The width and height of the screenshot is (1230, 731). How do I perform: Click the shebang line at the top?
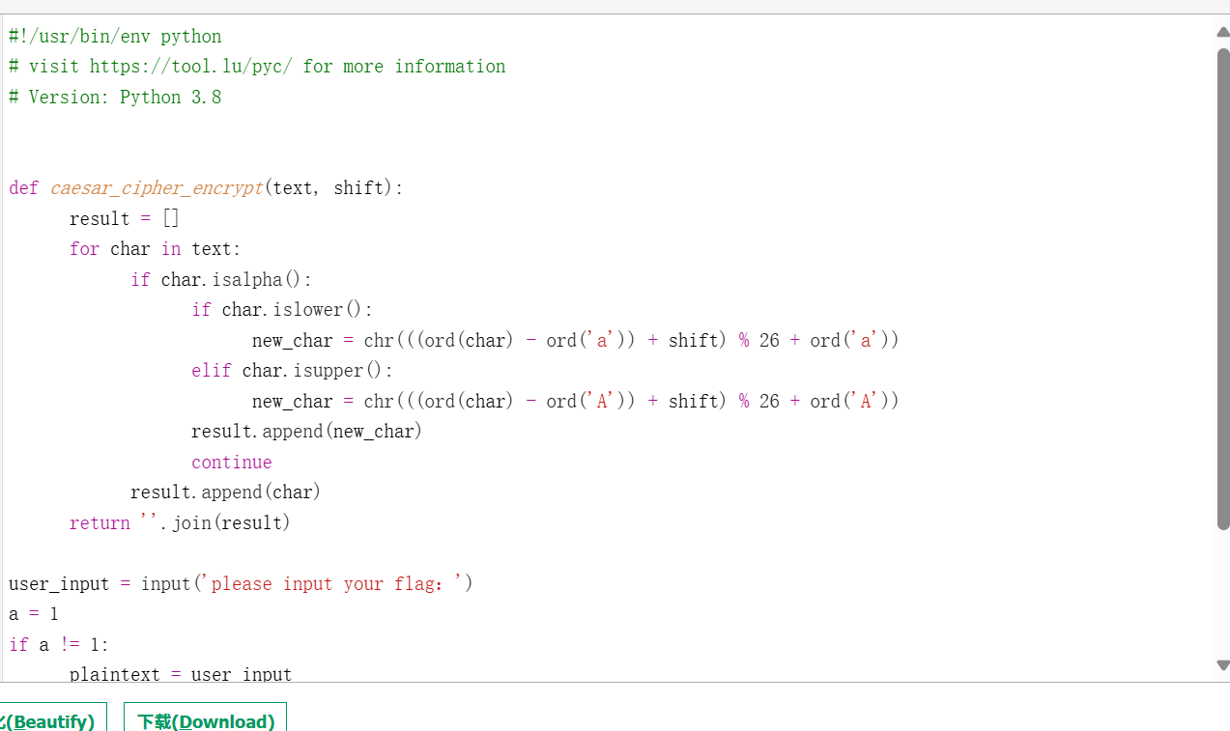click(x=115, y=37)
